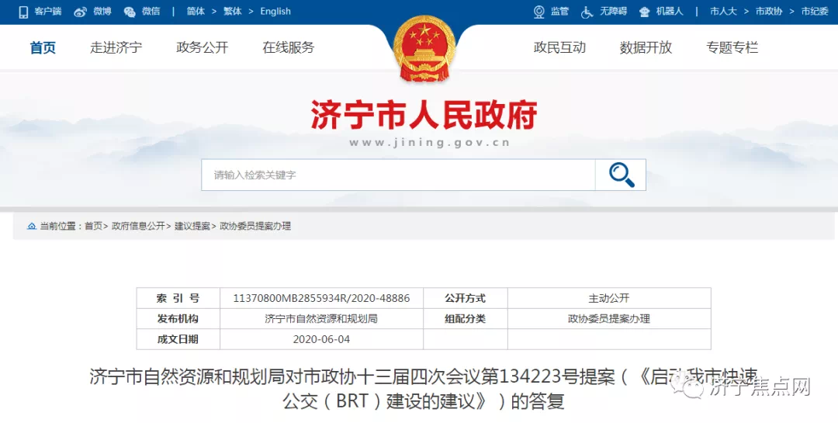Click the 主动公开 table cell

click(609, 298)
